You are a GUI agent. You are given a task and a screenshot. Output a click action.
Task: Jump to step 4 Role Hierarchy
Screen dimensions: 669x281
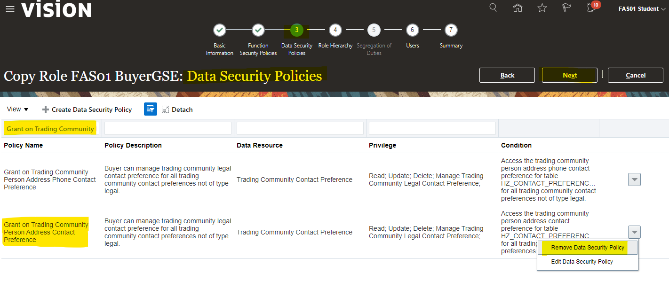coord(335,30)
